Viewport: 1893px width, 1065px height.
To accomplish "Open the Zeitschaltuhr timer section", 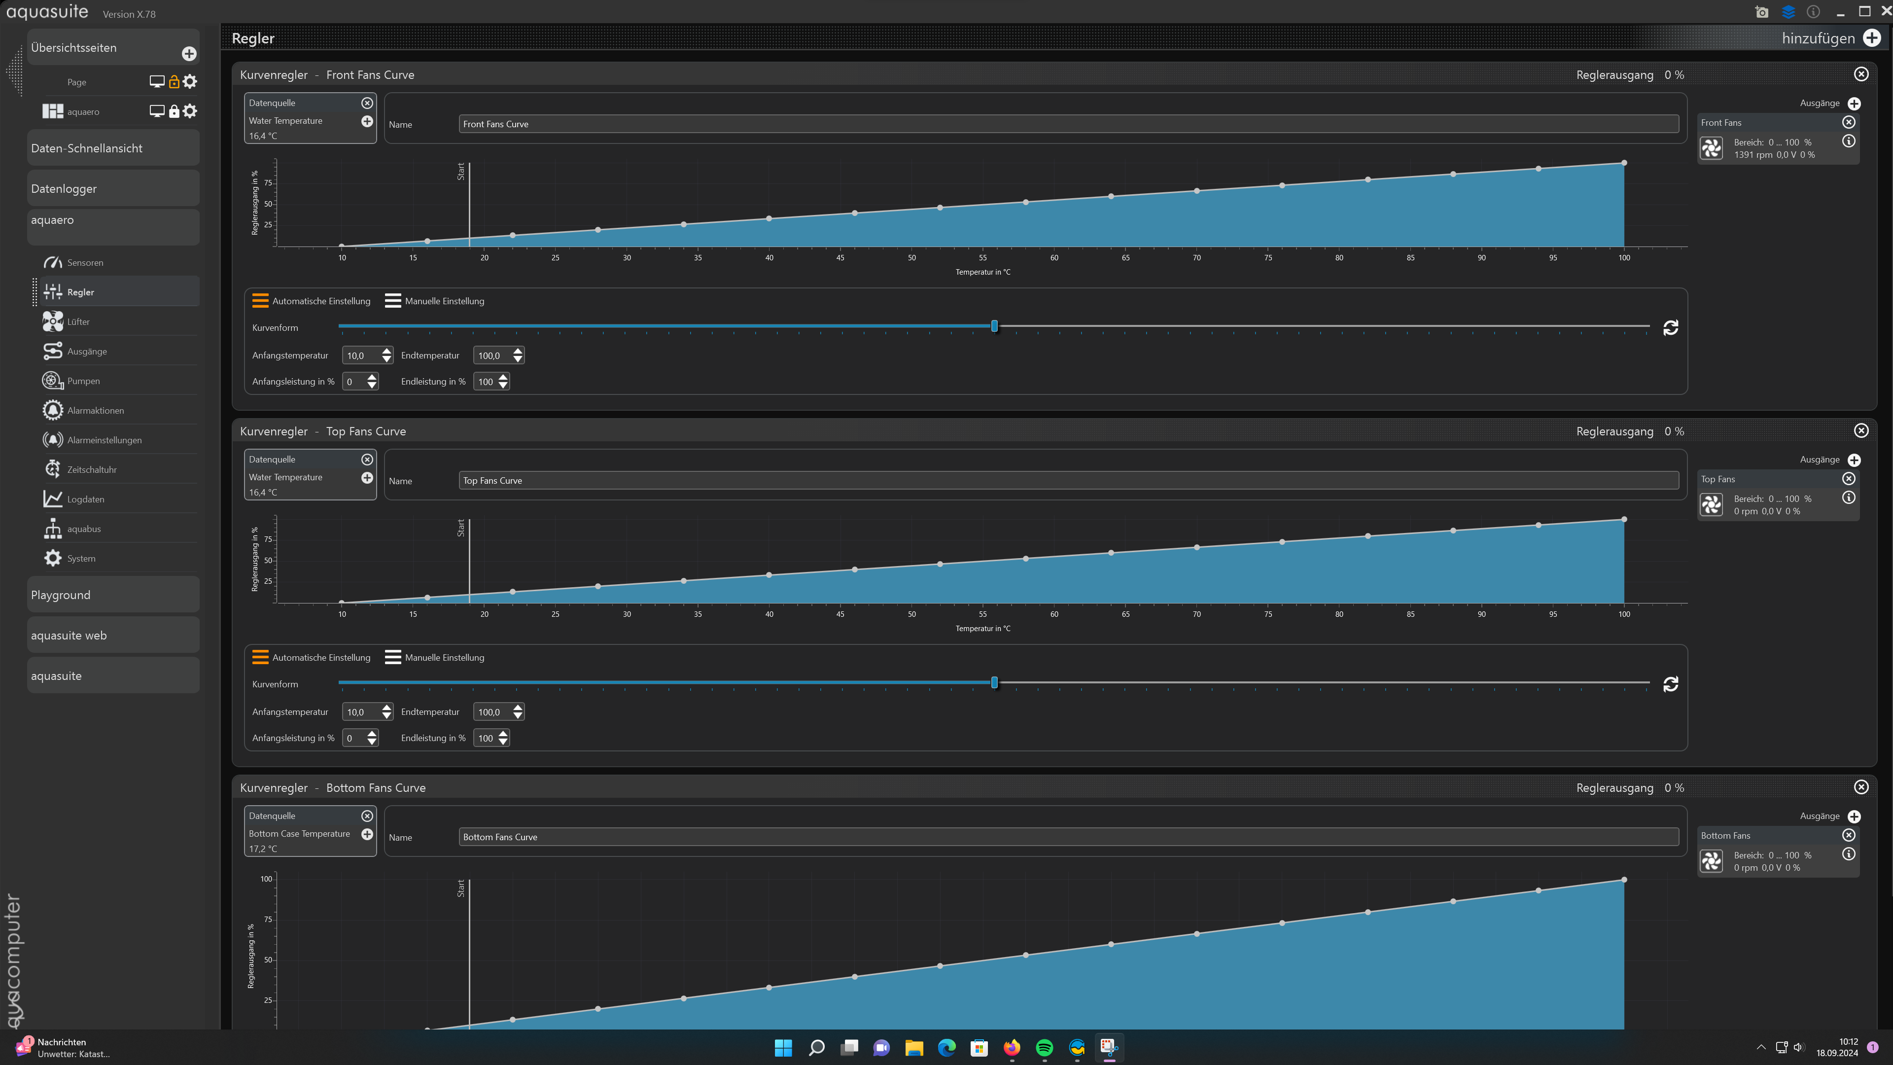I will [91, 470].
